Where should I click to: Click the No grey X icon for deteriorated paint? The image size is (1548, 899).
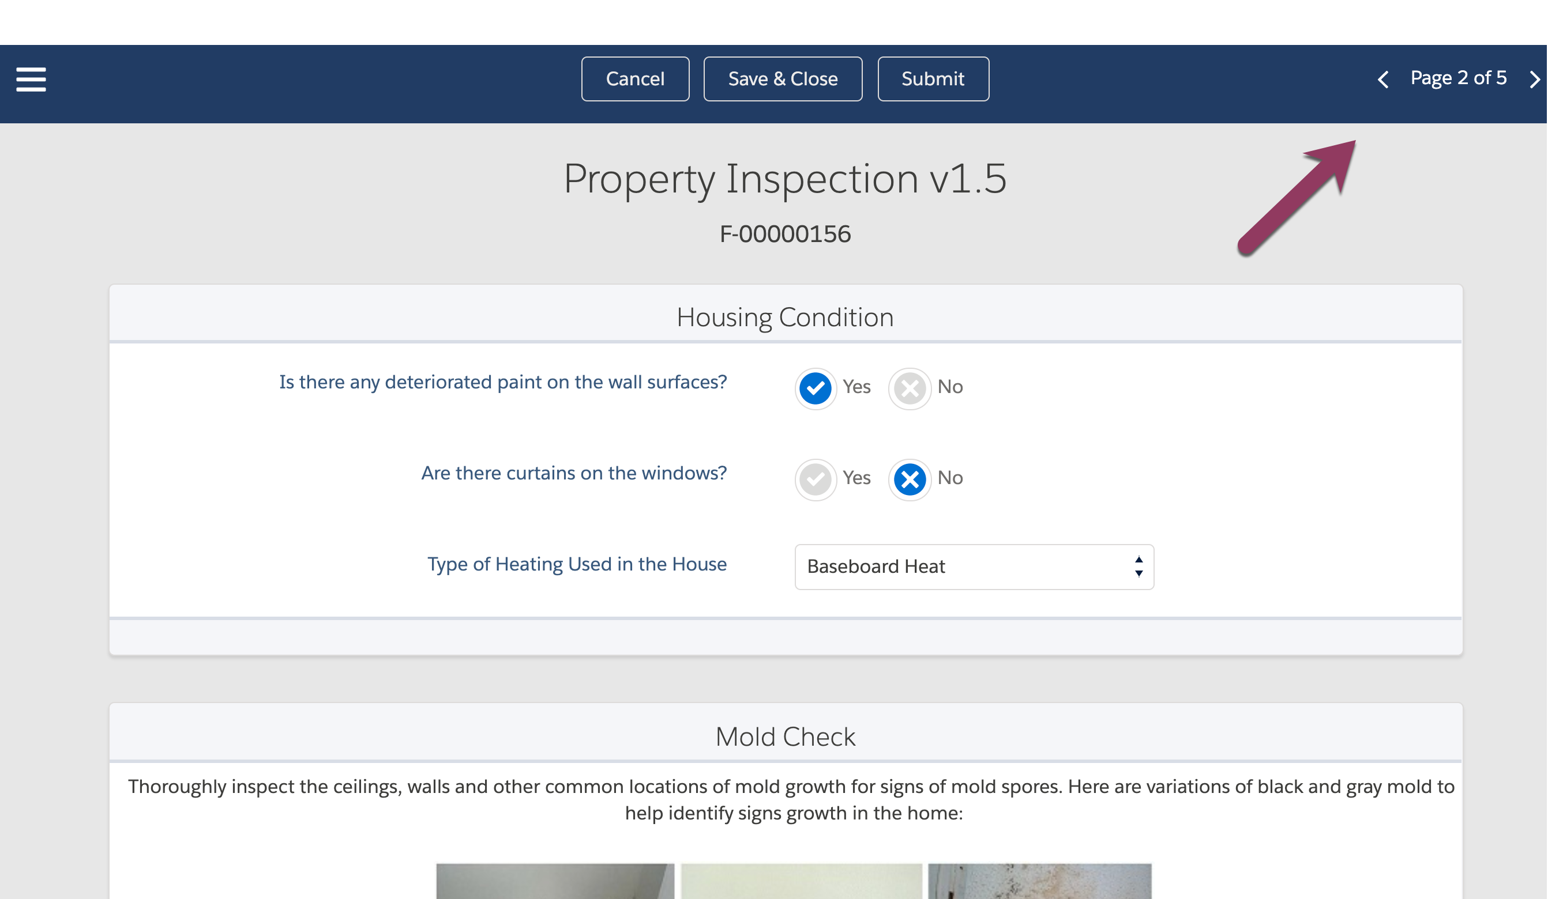910,387
